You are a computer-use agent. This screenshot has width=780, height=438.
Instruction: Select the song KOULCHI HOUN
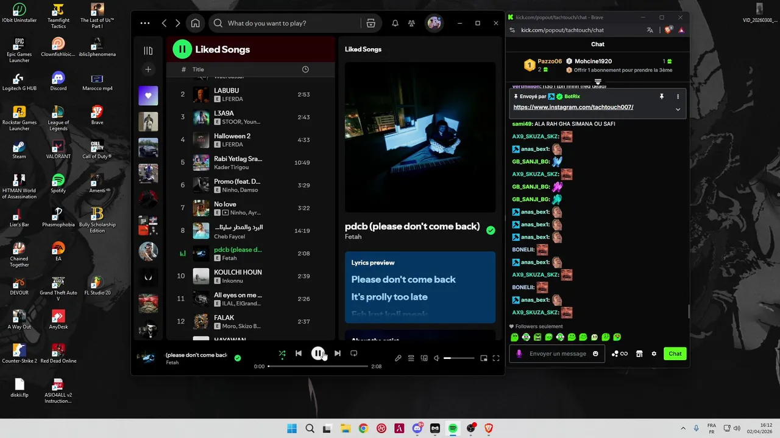250,276
